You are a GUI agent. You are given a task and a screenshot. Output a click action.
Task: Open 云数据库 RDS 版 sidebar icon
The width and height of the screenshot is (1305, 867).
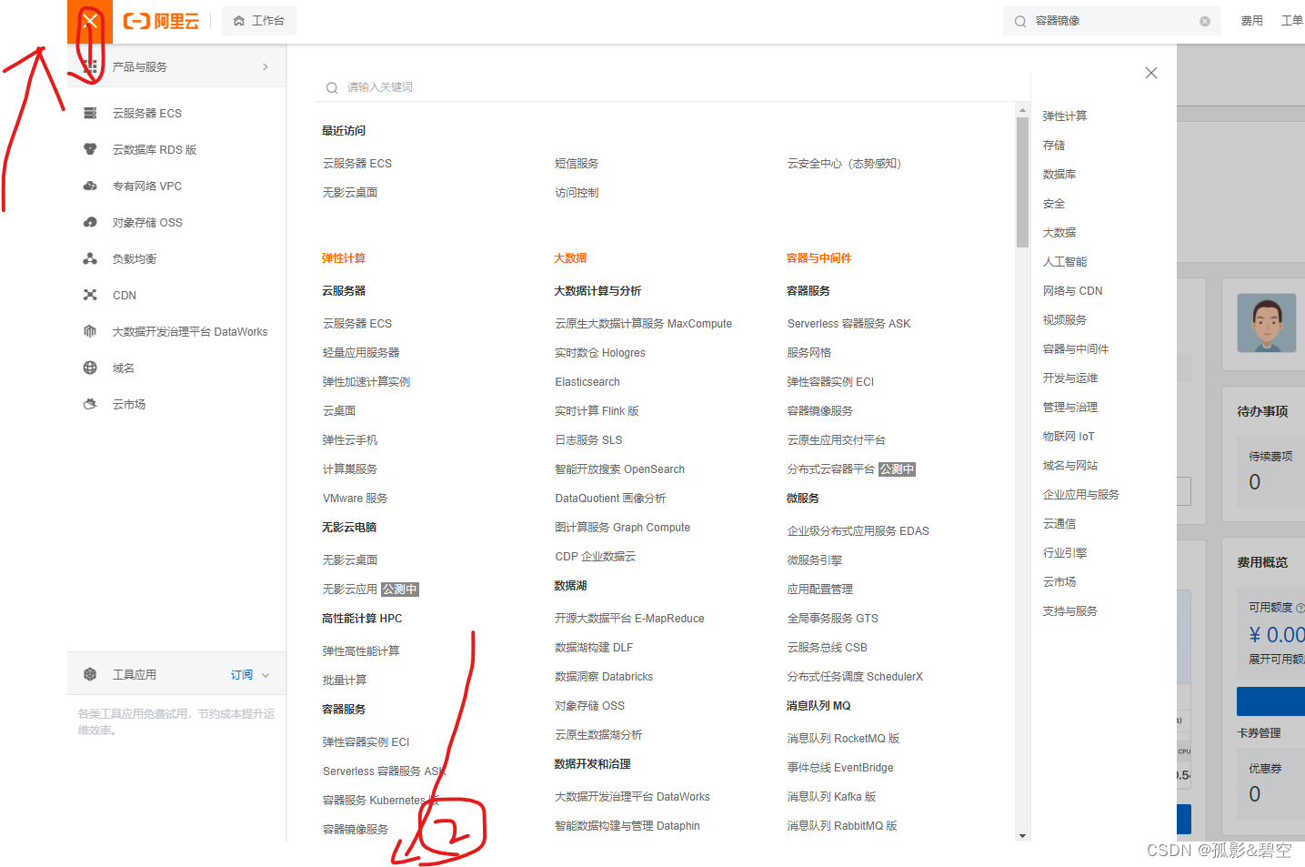pyautogui.click(x=90, y=149)
